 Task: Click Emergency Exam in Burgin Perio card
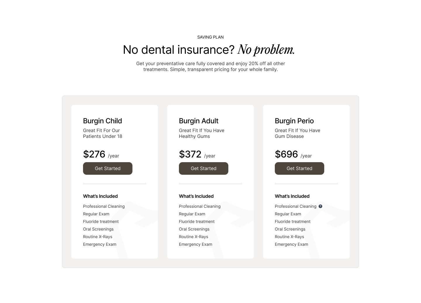click(291, 244)
